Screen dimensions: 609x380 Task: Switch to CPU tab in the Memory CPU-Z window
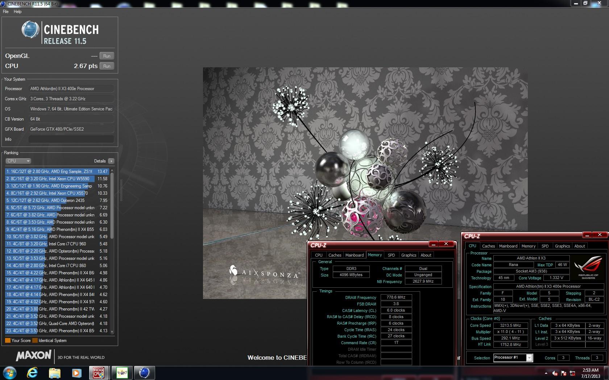click(319, 255)
